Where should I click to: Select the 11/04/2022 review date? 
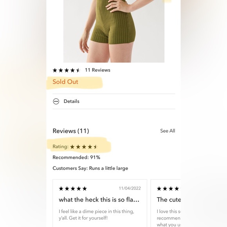[x=130, y=188]
